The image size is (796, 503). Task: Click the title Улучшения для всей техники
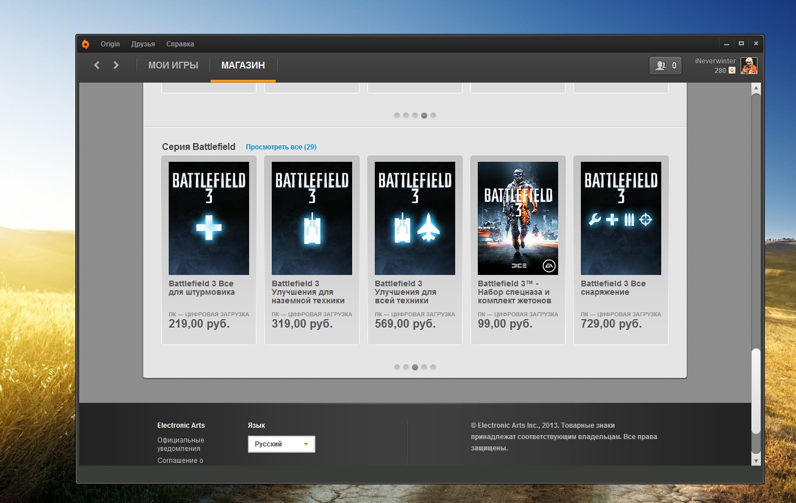pos(405,292)
